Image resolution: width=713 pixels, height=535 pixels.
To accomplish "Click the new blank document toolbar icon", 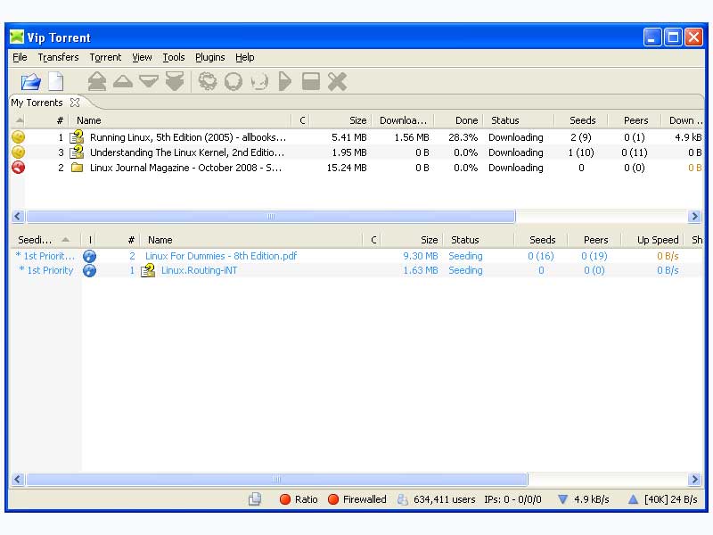I will [55, 82].
